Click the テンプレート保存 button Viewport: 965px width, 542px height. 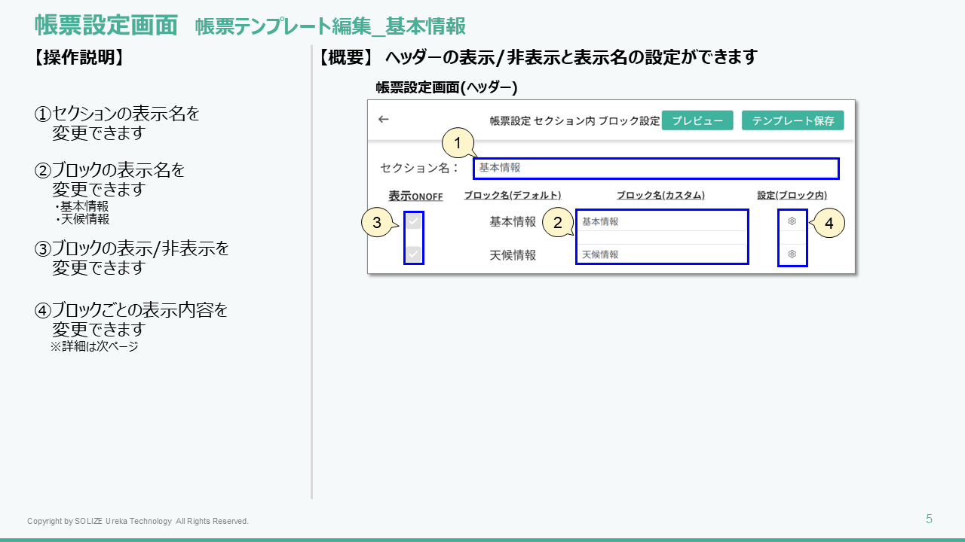click(x=792, y=120)
